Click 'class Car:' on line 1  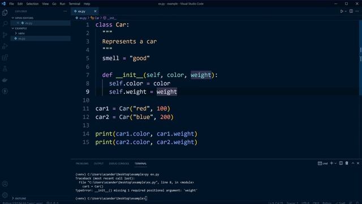click(x=112, y=25)
